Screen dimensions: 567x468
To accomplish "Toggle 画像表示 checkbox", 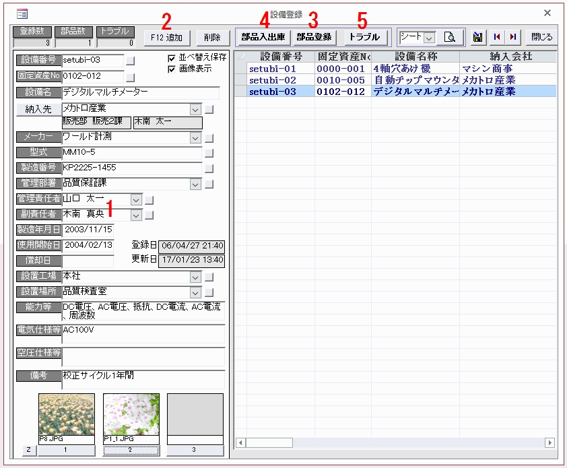I will (x=172, y=69).
